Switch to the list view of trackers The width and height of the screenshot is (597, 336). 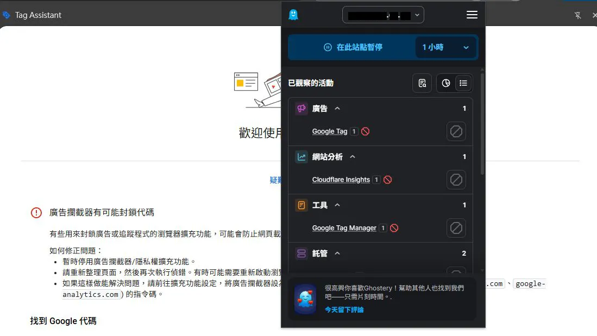(463, 83)
